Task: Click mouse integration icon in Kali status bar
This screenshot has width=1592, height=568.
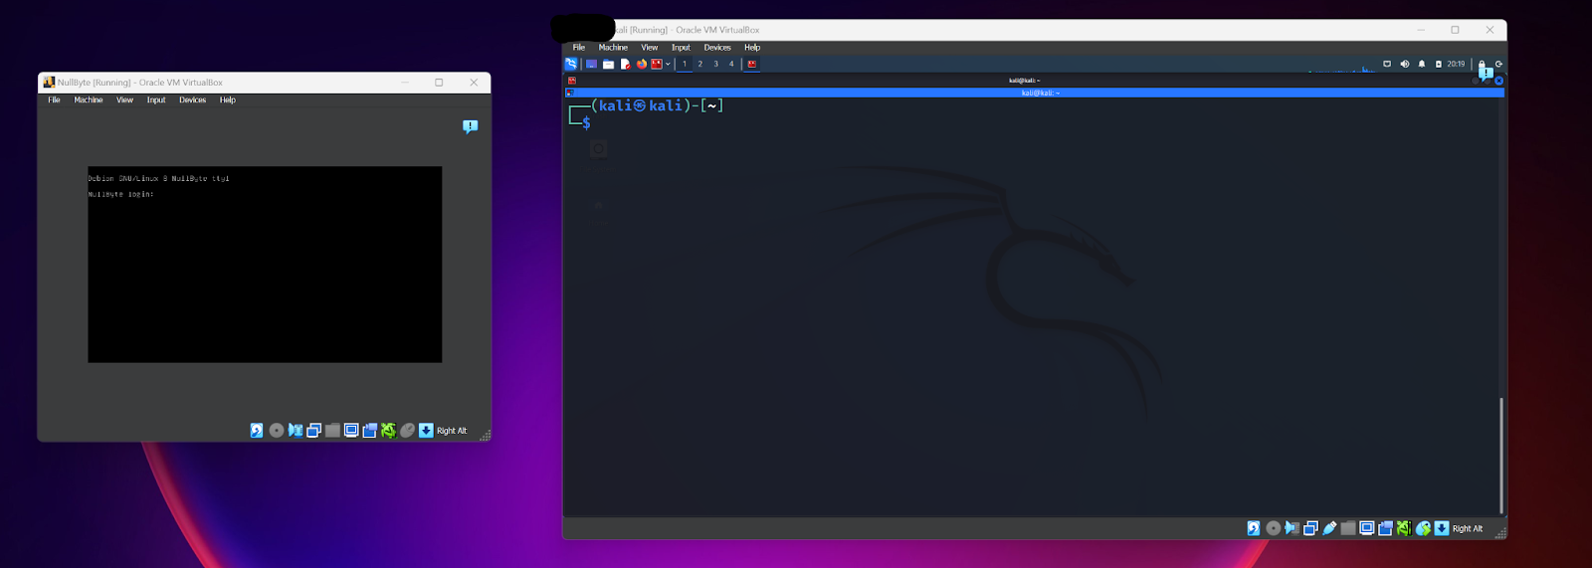Action: click(x=1423, y=528)
